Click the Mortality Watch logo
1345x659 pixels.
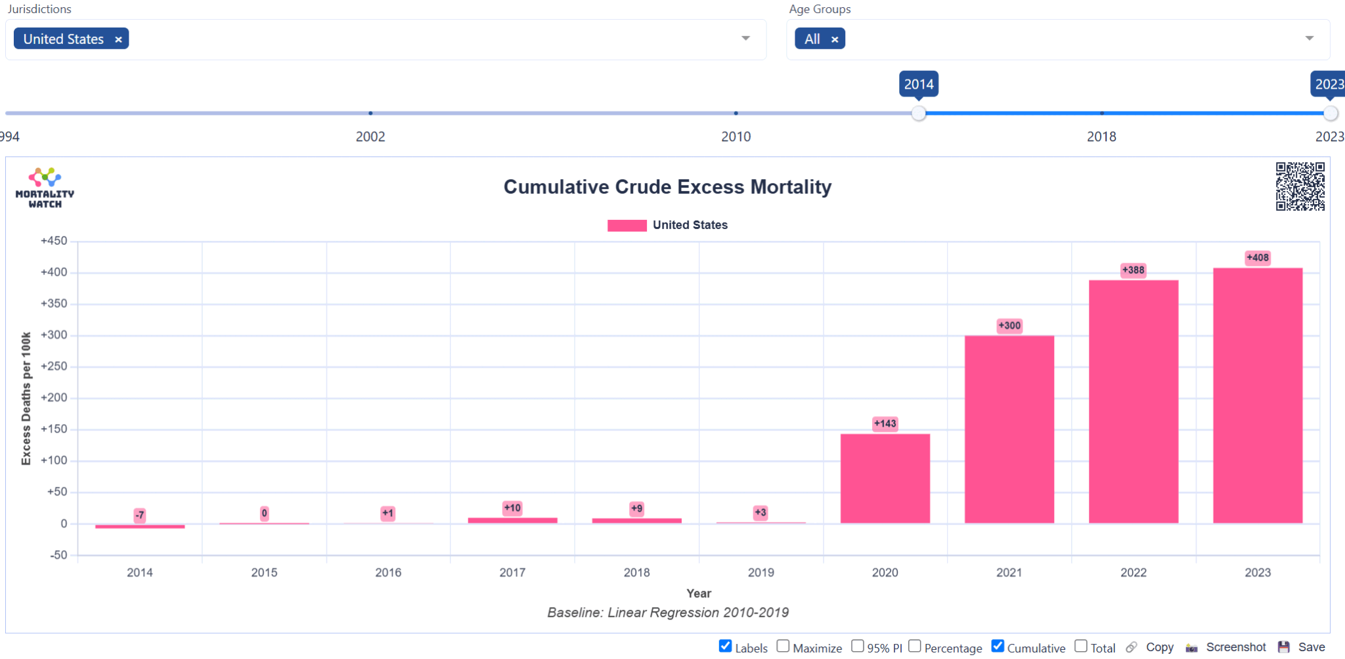pyautogui.click(x=45, y=188)
